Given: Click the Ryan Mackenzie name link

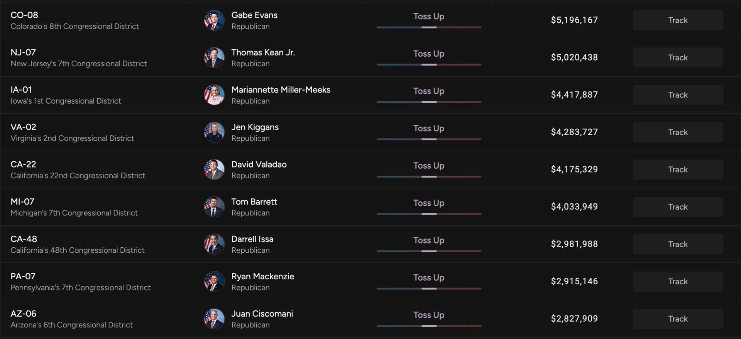Looking at the screenshot, I should [x=262, y=277].
